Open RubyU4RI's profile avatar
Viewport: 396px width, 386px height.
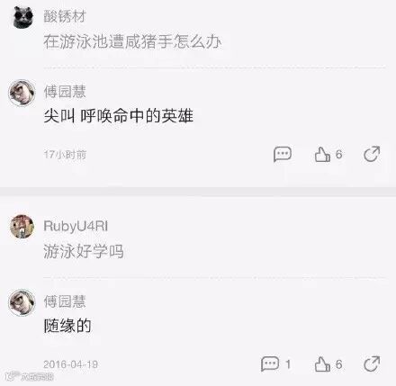point(22,227)
